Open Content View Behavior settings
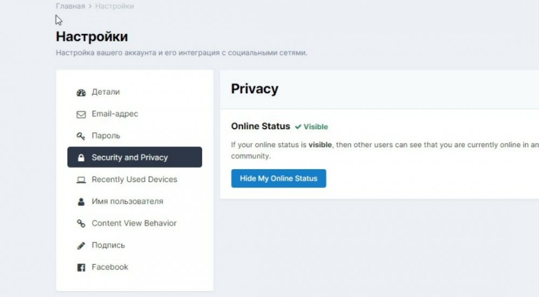Viewport: 539px width, 297px height. tap(134, 223)
